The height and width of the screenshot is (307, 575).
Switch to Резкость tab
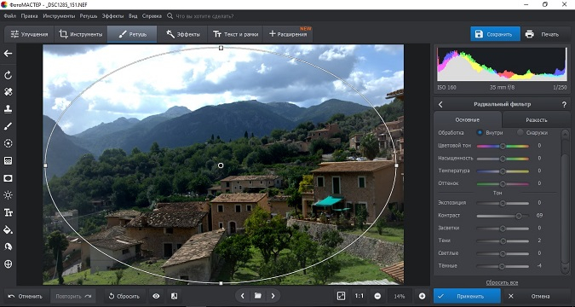[536, 119]
